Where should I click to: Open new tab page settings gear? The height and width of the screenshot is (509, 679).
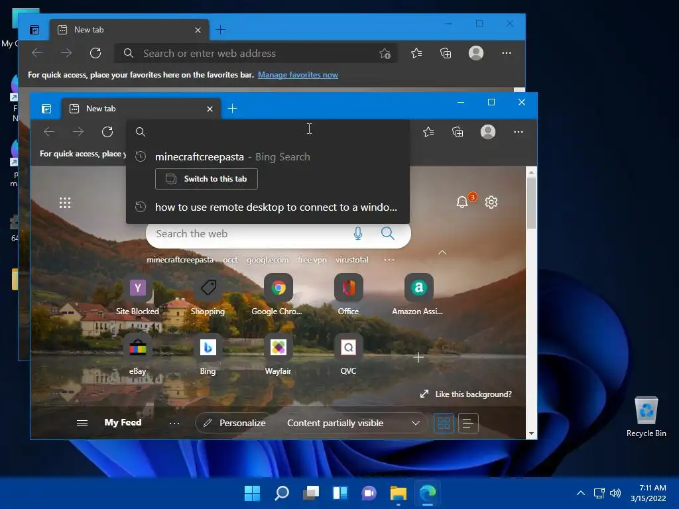point(491,202)
